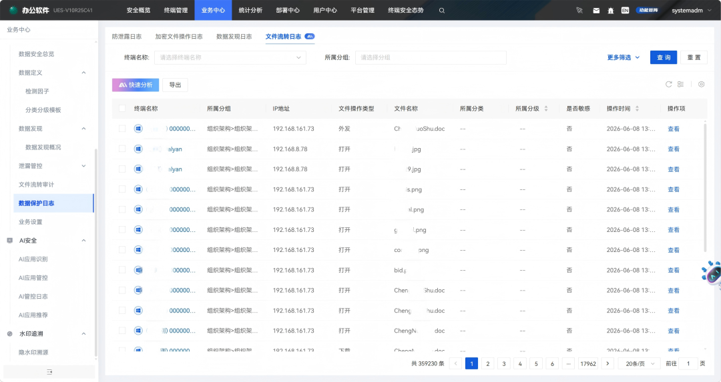Click the 所属分组 select field
Viewport: 721px width, 382px height.
(x=431, y=57)
